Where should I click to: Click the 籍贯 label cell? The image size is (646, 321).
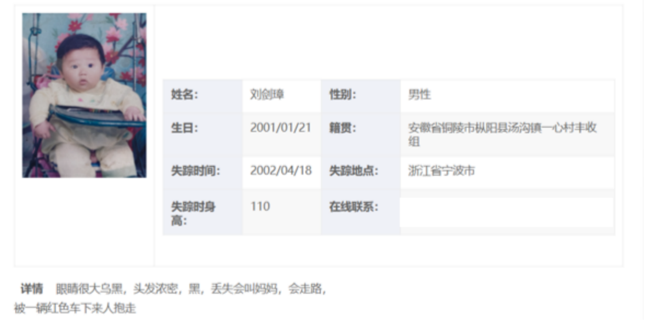click(x=343, y=128)
